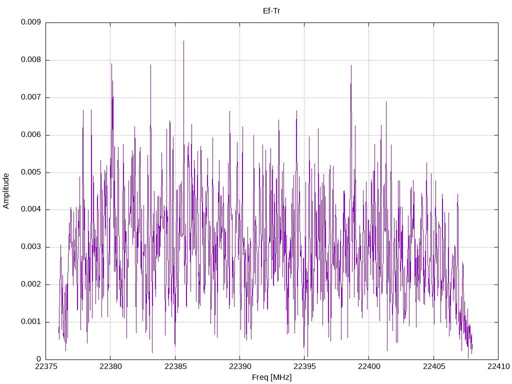Viewport: 512px width, 384px height.
Task: Click the x-axis tick label 22390
Action: [x=239, y=366]
